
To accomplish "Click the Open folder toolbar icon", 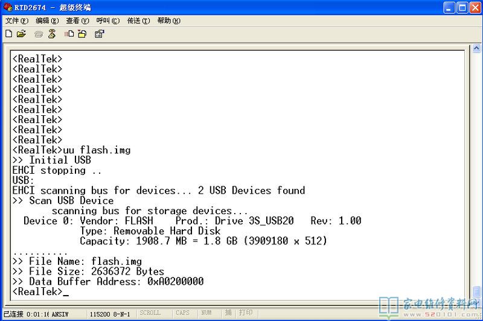I will 22,34.
